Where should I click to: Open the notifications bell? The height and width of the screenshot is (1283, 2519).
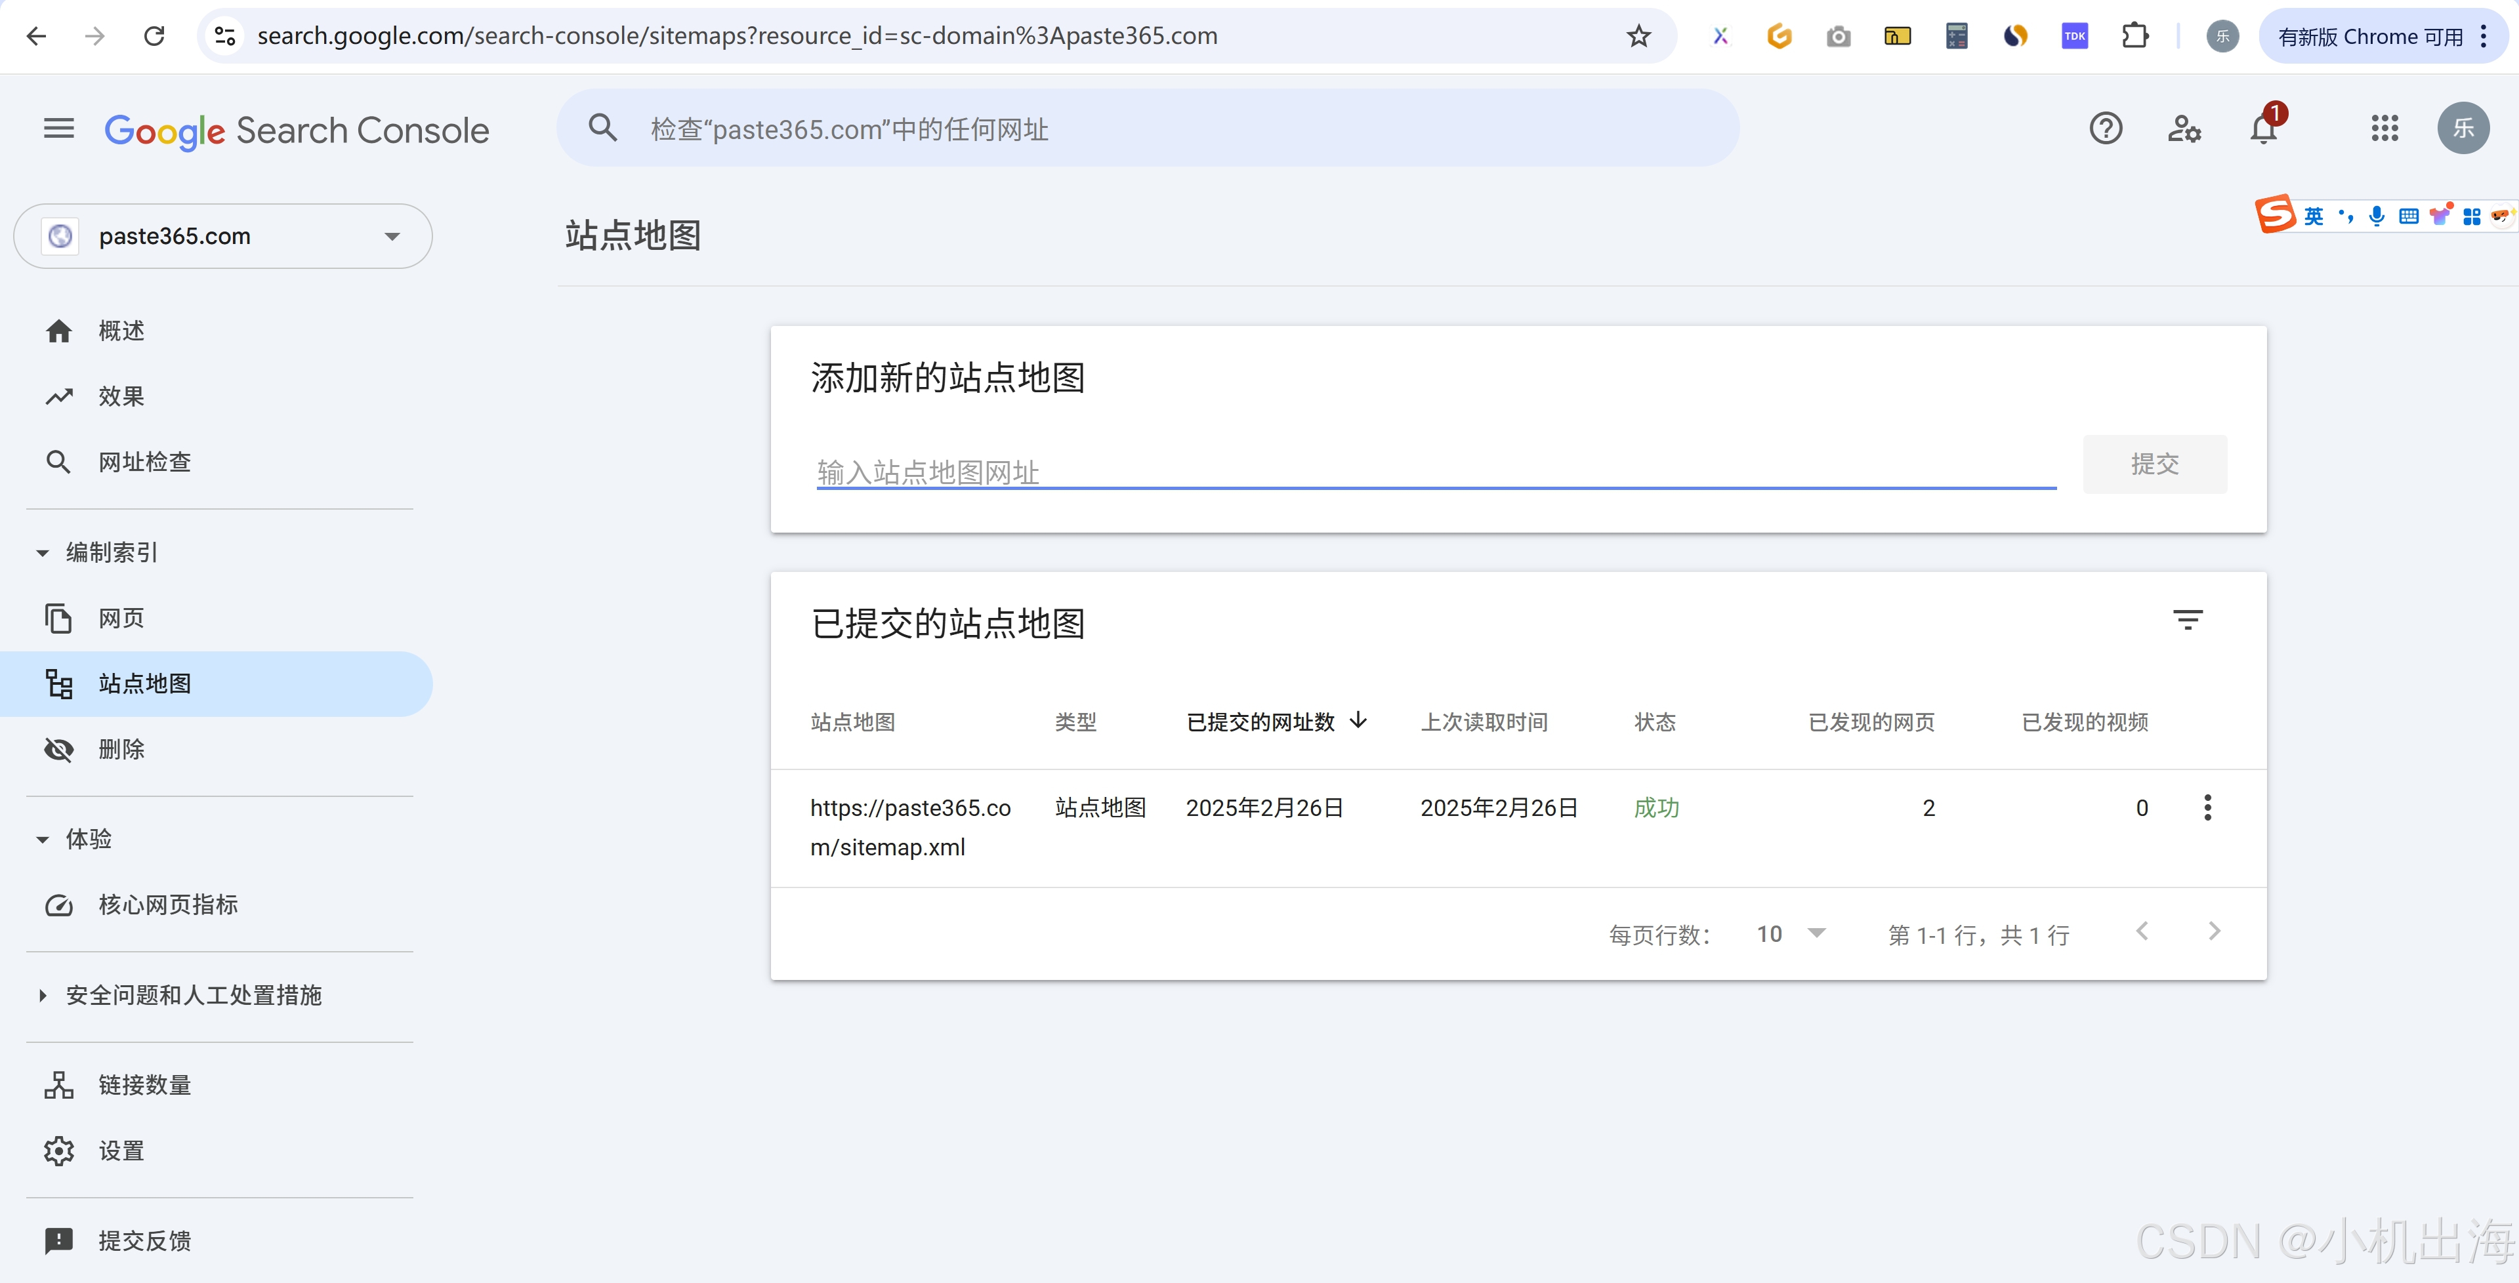(2263, 129)
